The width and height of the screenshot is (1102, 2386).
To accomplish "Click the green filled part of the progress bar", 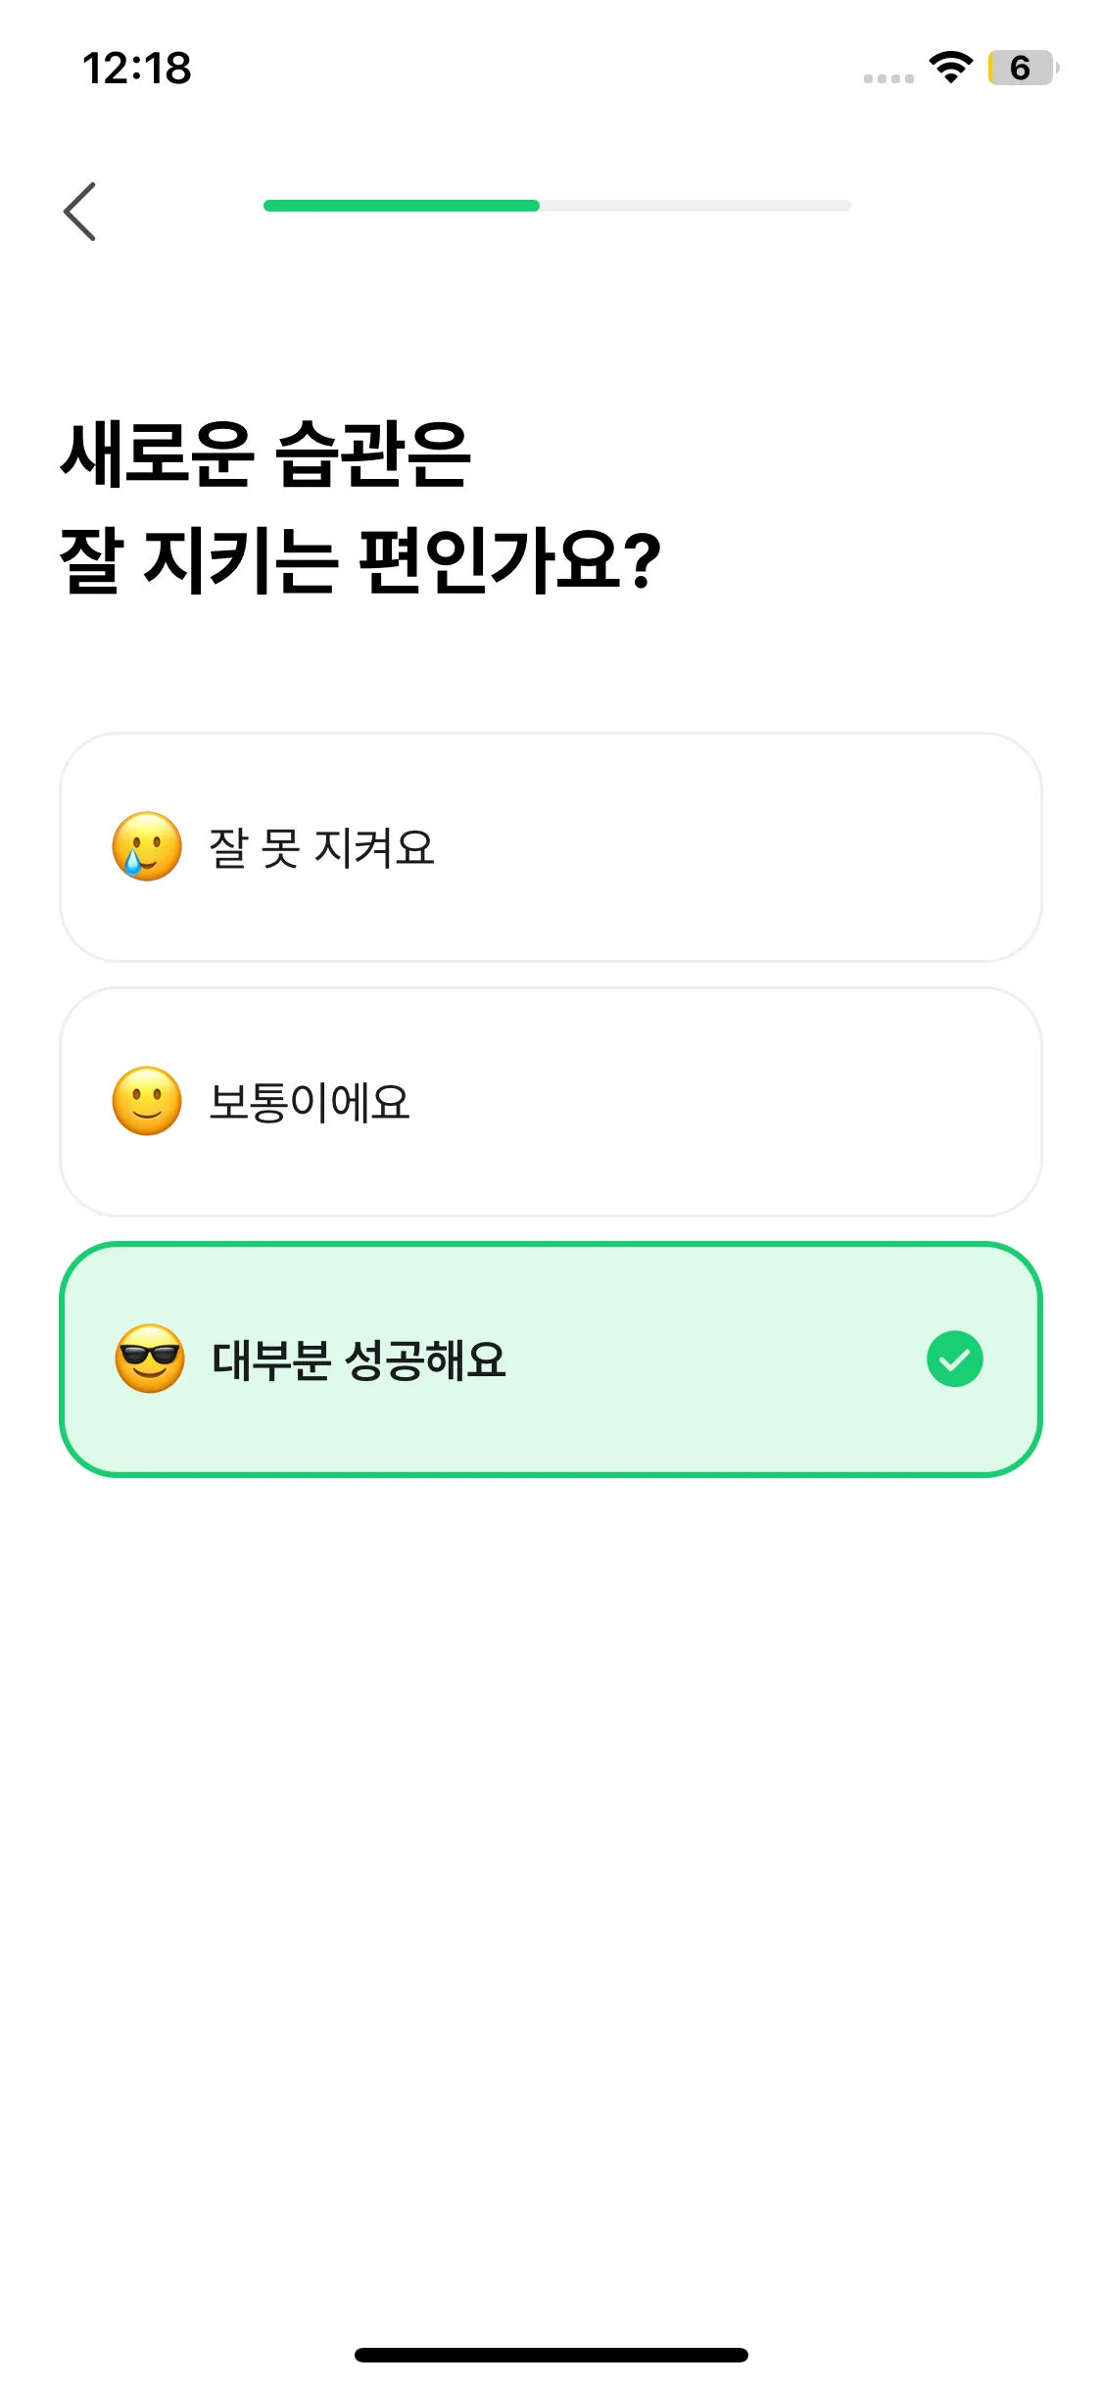I will click(402, 206).
